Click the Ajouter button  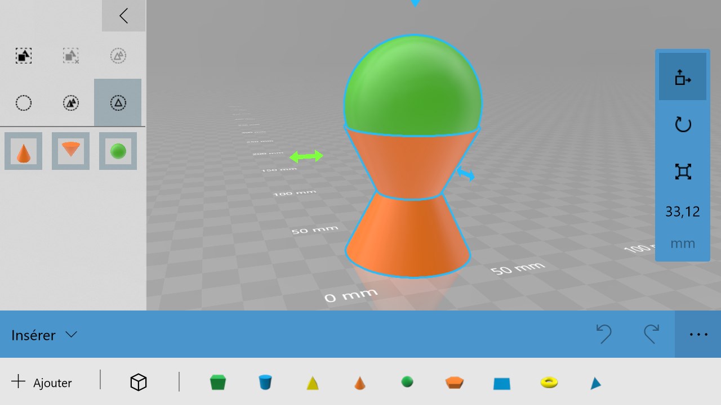(x=42, y=382)
